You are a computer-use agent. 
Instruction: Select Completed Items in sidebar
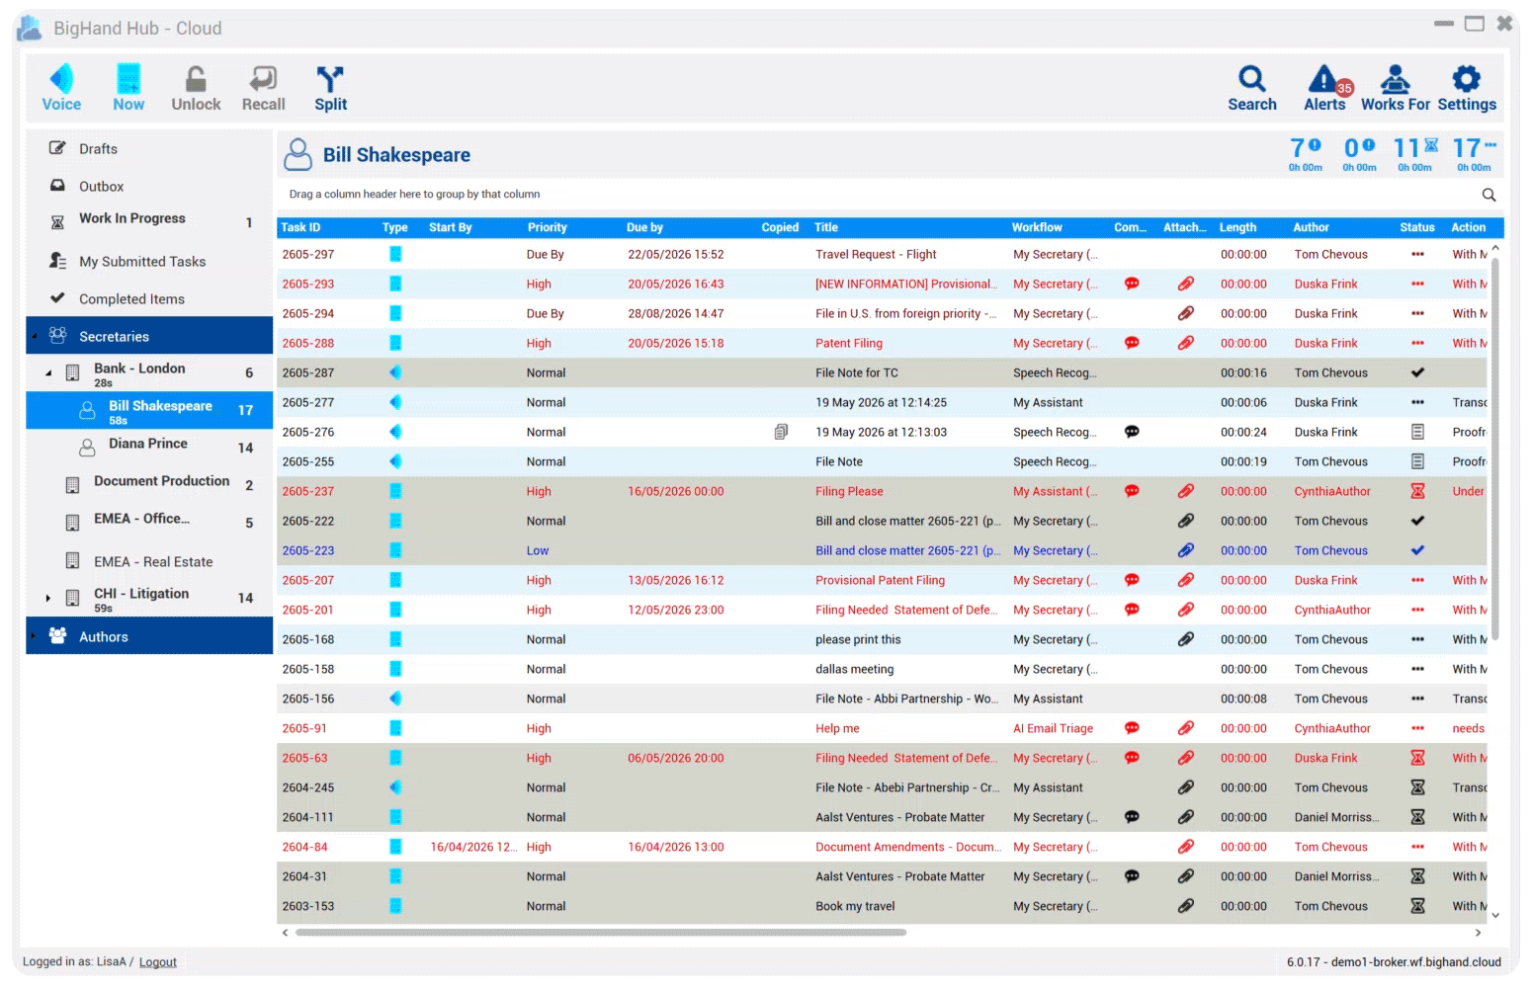click(131, 299)
